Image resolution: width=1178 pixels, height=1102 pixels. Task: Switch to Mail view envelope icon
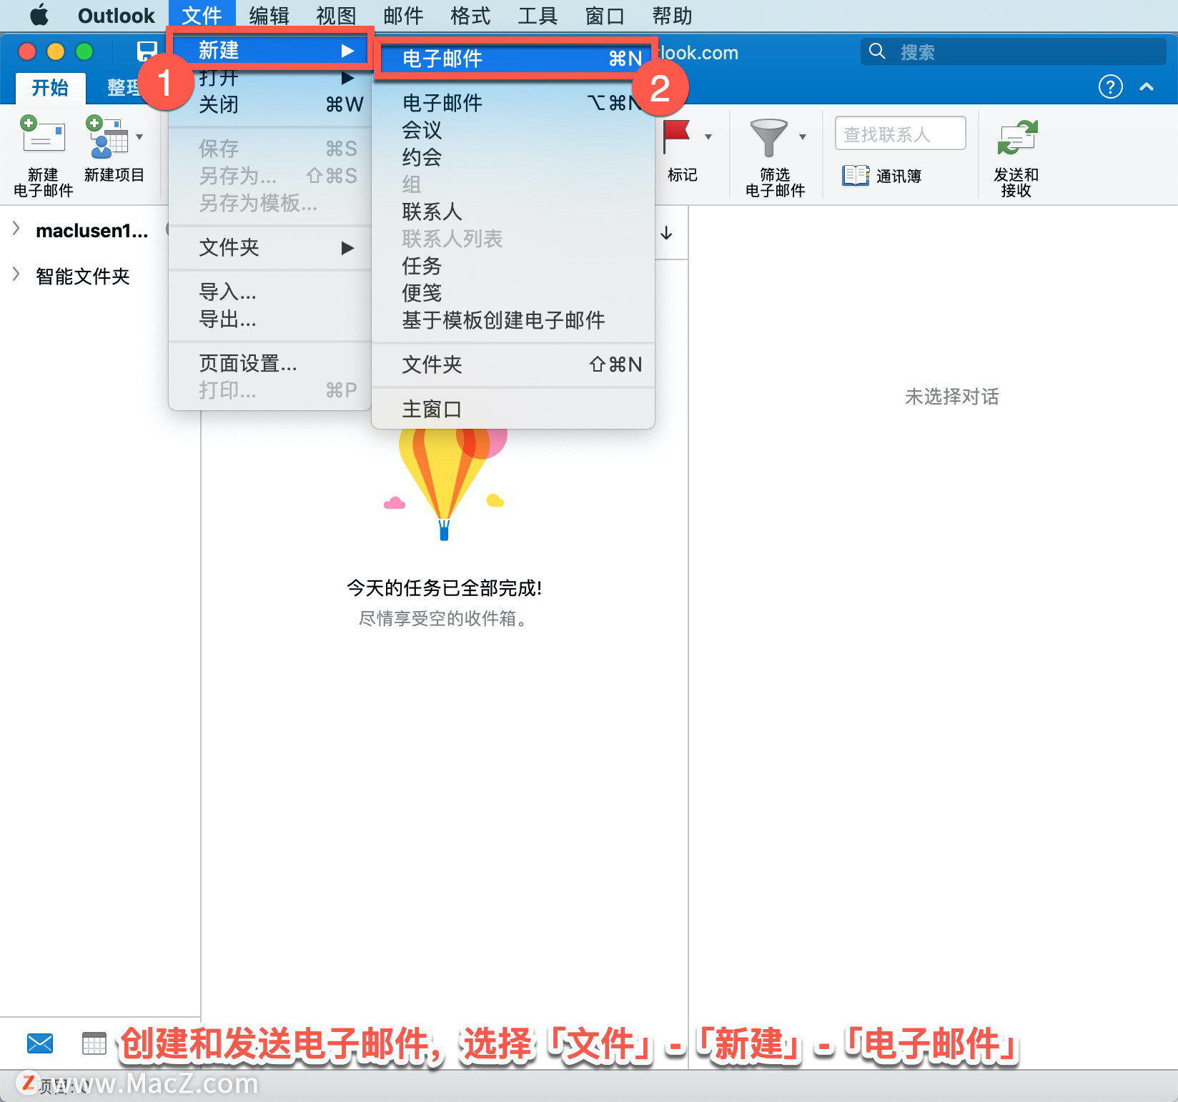click(40, 1043)
